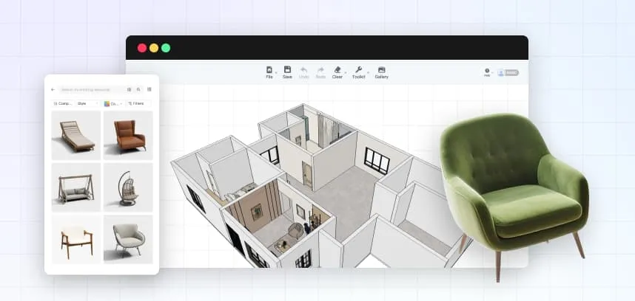This screenshot has width=635, height=301.
Task: Expand the Toolkit dropdown arrow
Action: point(369,73)
